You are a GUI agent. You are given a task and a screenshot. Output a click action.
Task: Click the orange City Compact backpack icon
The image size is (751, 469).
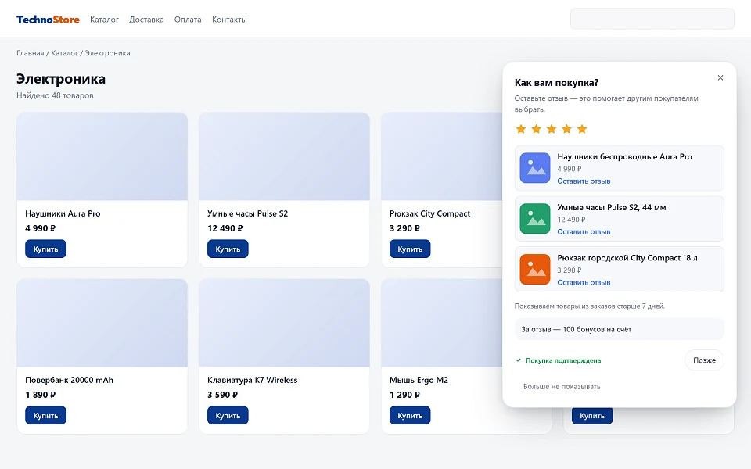tap(535, 269)
